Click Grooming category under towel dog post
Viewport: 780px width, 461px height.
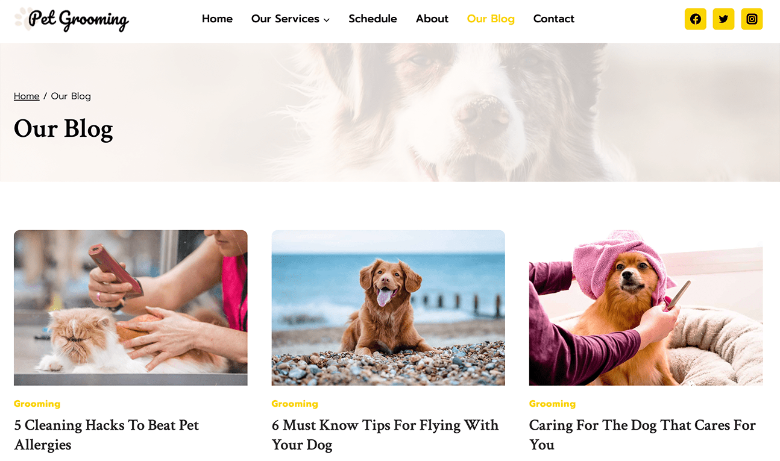tap(552, 404)
